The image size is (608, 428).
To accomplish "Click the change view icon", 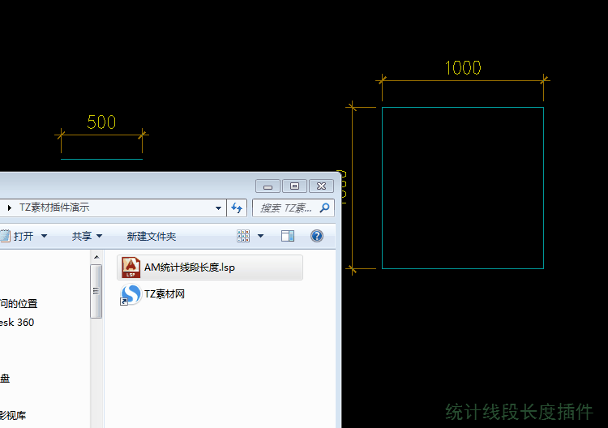I will (243, 236).
